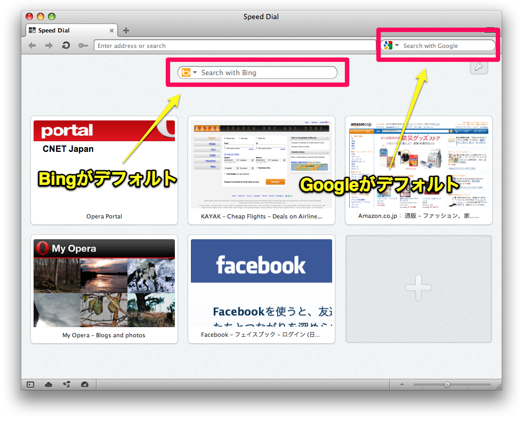This screenshot has height=422, width=523.
Task: Click the Back navigation arrow
Action: pos(32,46)
